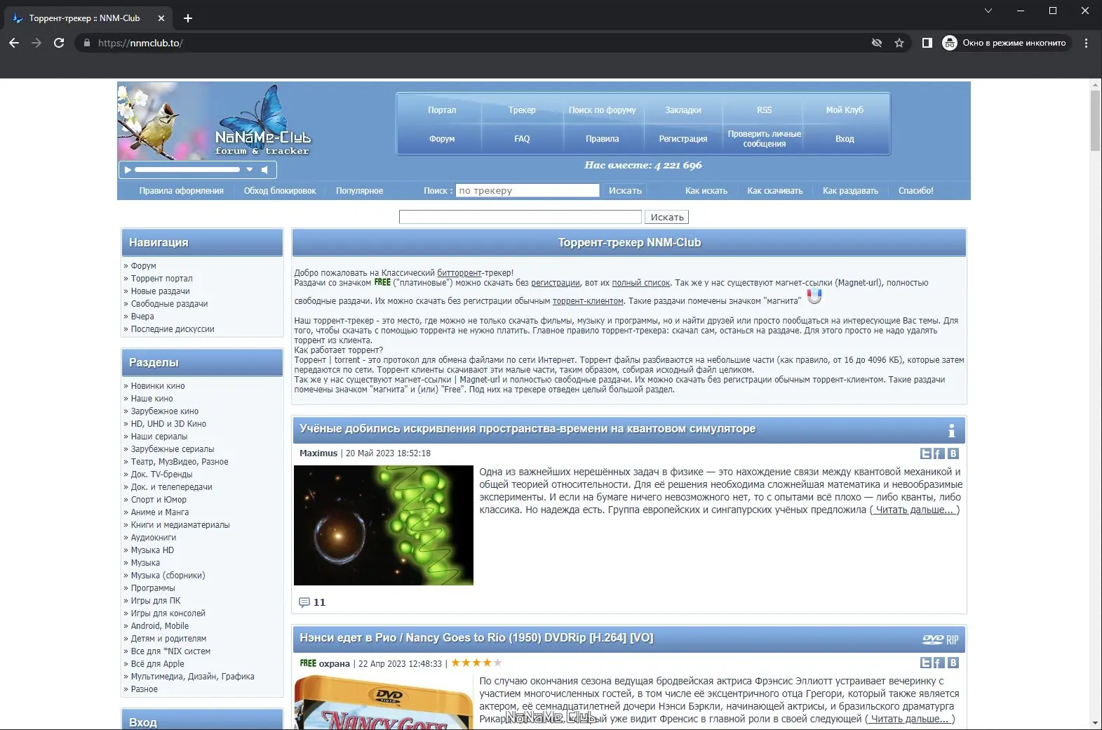Open the tab search chevron in title bar

coord(988,11)
